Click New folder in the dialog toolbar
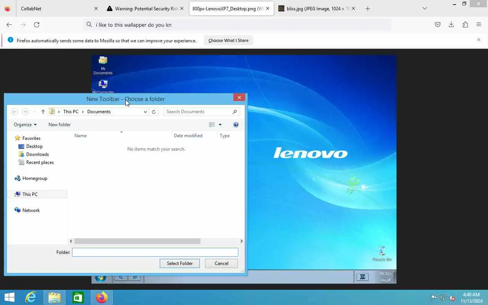This screenshot has height=305, width=488. 59,125
